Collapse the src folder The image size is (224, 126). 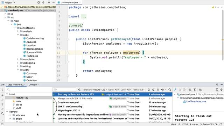point(5,17)
